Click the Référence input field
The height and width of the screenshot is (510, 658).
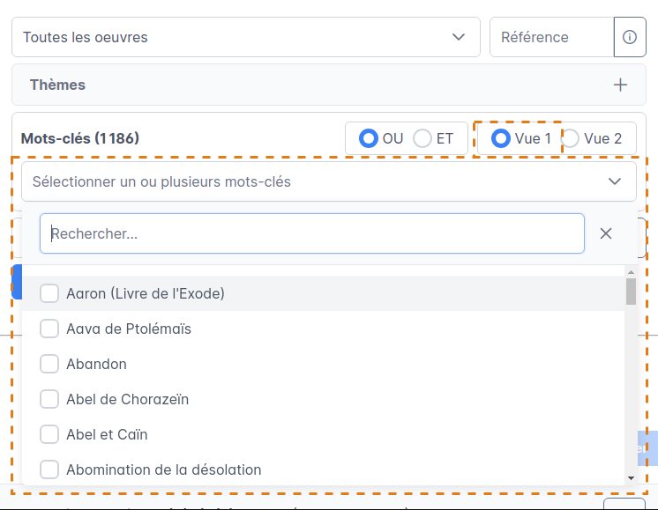coord(551,37)
